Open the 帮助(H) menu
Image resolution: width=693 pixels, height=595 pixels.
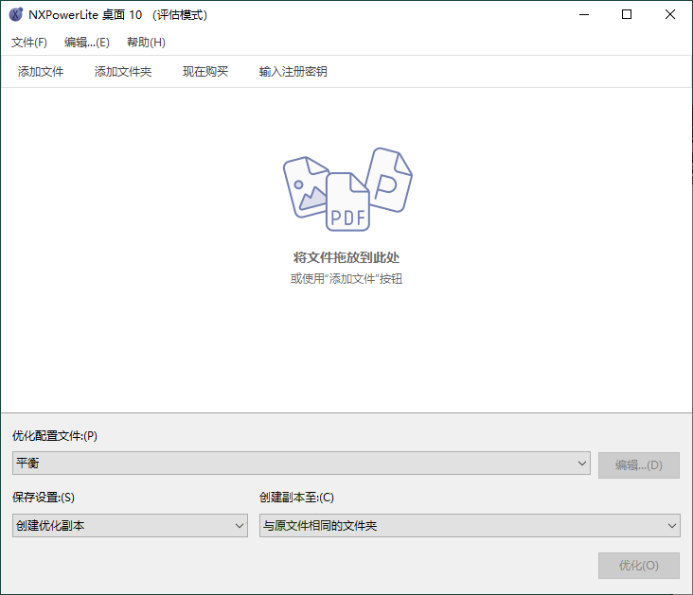(x=146, y=43)
